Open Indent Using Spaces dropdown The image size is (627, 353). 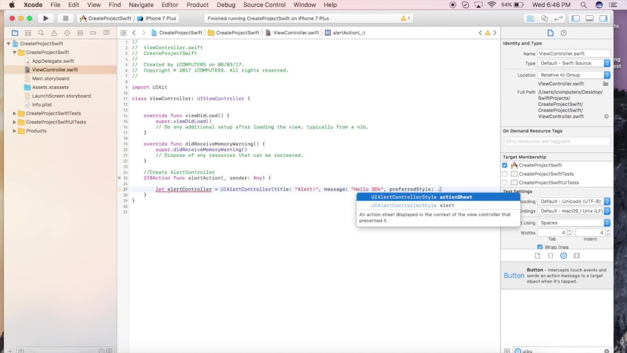point(574,223)
